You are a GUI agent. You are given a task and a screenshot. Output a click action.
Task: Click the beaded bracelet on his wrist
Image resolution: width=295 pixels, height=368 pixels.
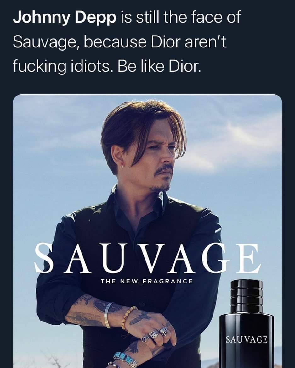point(128,317)
